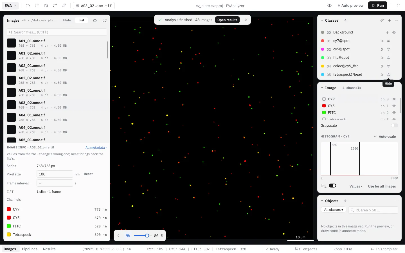Toggle visibility of CY5 channel

click(x=394, y=106)
